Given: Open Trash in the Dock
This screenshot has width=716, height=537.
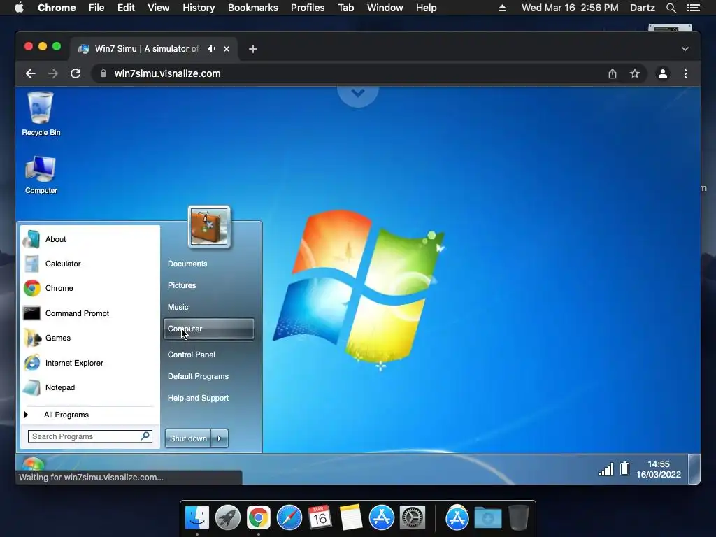Looking at the screenshot, I should tap(518, 518).
